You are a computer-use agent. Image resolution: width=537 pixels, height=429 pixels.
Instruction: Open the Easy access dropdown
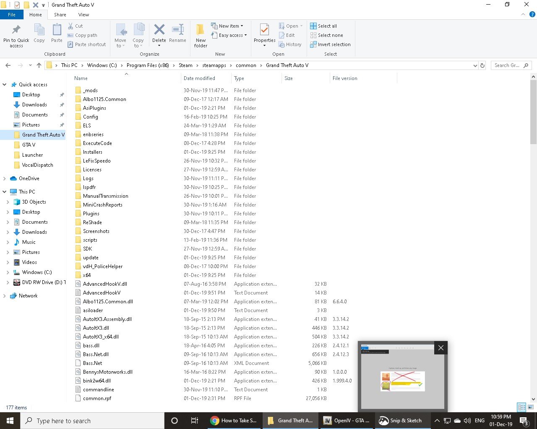point(229,35)
